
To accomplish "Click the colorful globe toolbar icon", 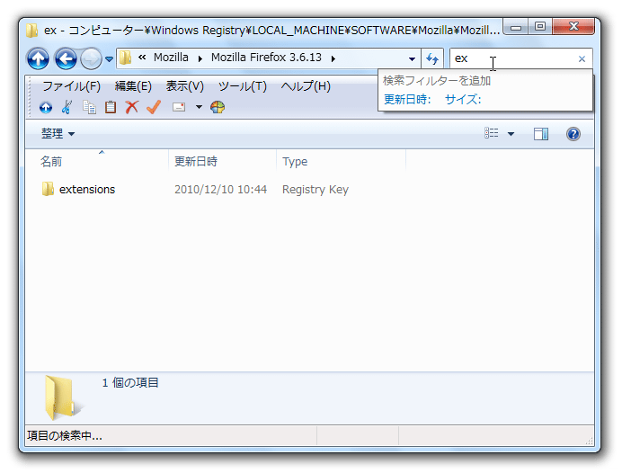I will coord(218,107).
